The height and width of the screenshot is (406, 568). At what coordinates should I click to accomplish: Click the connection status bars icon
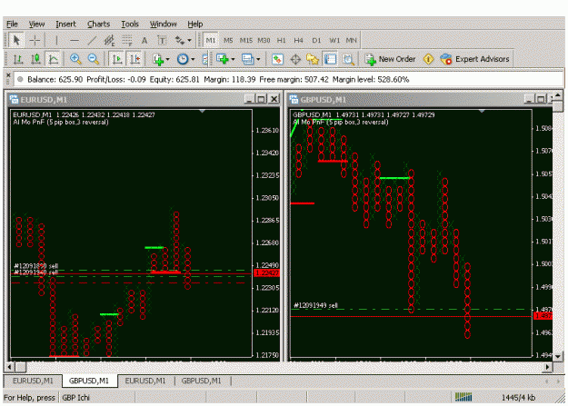[x=463, y=397]
